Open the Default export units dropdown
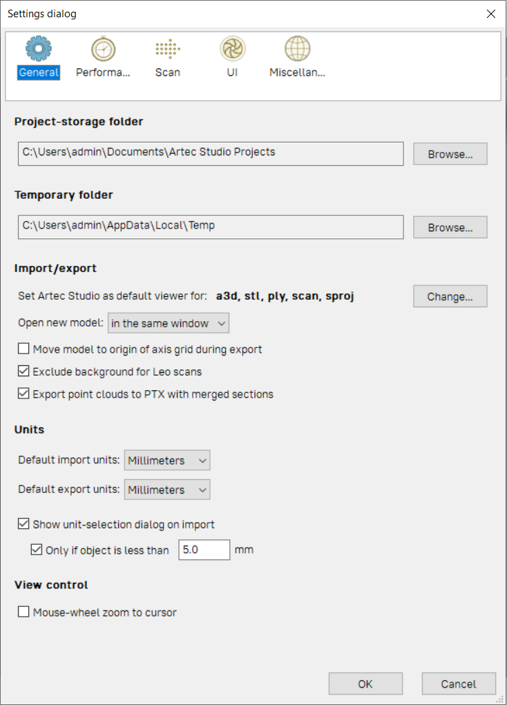The width and height of the screenshot is (507, 705). coord(166,490)
